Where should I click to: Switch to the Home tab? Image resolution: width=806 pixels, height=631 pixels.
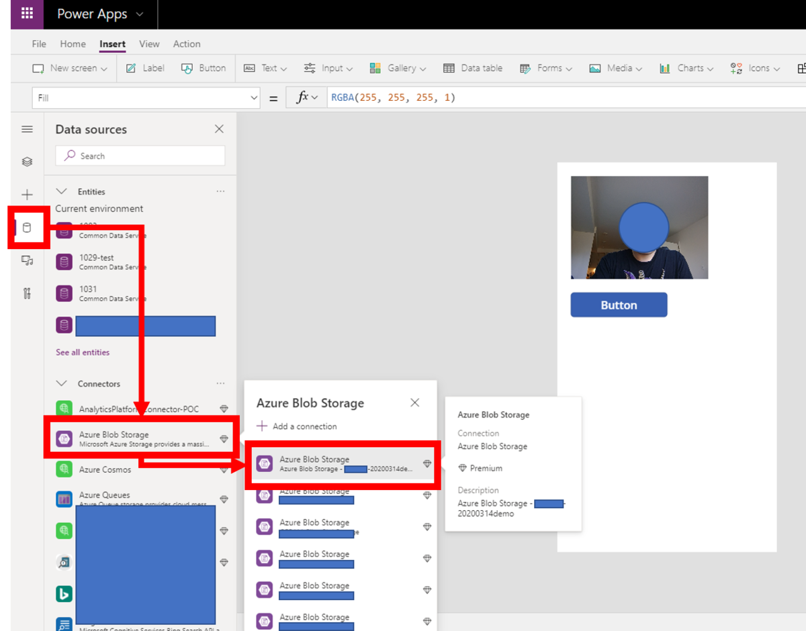point(73,44)
